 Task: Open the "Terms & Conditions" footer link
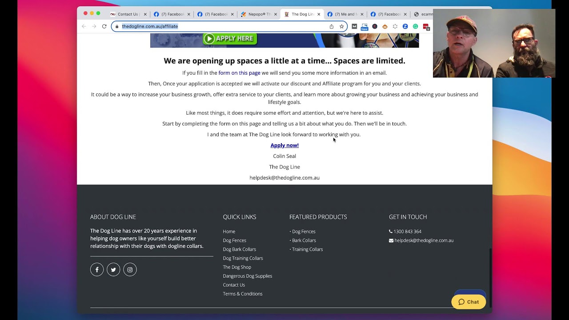click(242, 294)
